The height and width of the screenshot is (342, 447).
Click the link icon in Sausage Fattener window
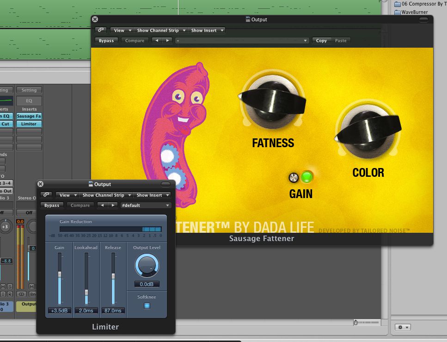tap(101, 30)
